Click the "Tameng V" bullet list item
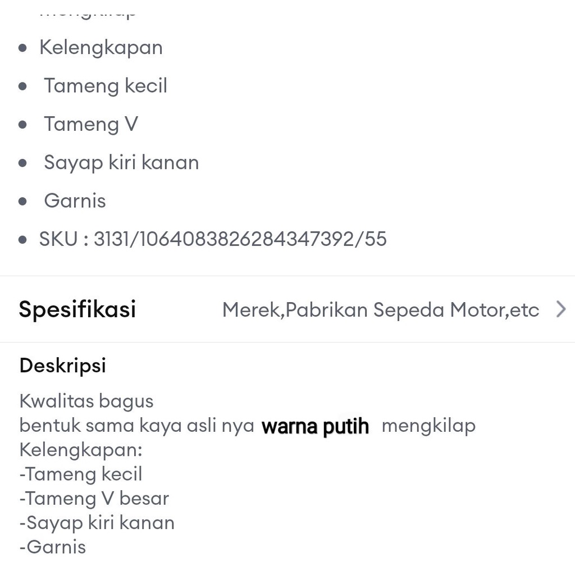The image size is (575, 575). point(90,124)
